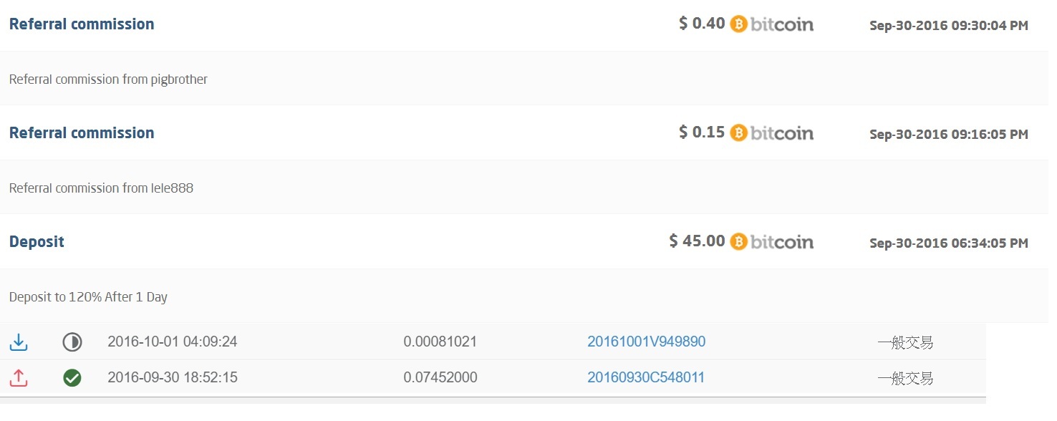Open transaction 20160930C548011
The width and height of the screenshot is (1057, 421).
[646, 377]
